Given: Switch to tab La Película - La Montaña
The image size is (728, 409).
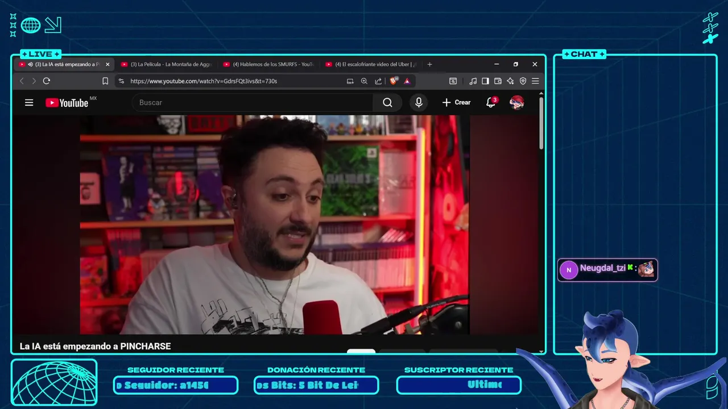Looking at the screenshot, I should (166, 65).
